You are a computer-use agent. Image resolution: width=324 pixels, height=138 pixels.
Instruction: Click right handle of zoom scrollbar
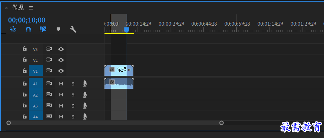(222, 123)
